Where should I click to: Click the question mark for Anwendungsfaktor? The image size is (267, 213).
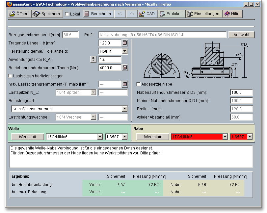pyautogui.click(x=93, y=59)
